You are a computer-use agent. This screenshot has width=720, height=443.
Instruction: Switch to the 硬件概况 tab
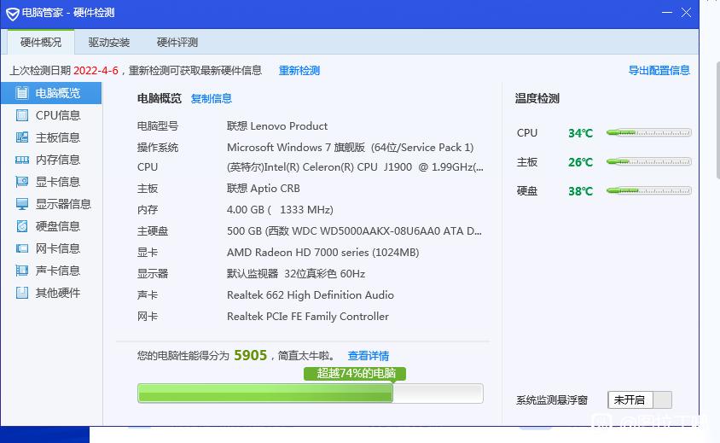41,43
